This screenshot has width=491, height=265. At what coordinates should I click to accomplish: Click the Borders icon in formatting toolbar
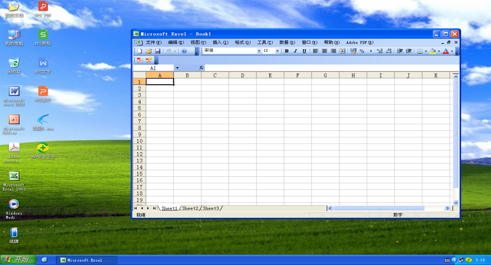[420, 51]
